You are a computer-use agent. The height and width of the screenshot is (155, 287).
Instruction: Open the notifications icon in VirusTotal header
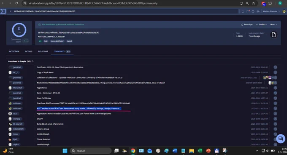248,11
